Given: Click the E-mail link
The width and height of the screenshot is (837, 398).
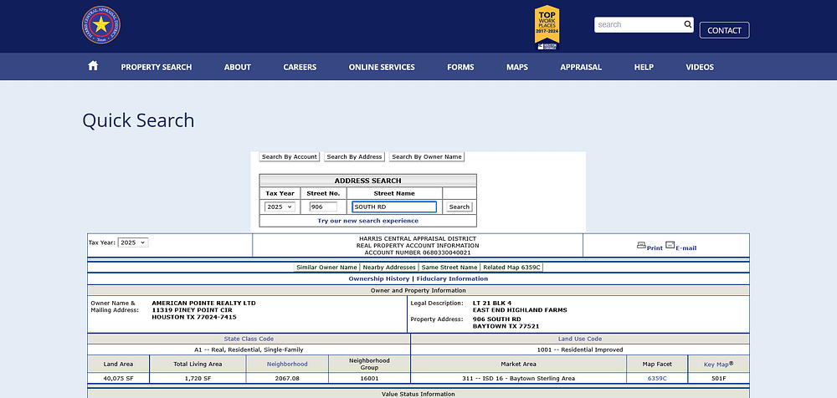Looking at the screenshot, I should tap(686, 248).
